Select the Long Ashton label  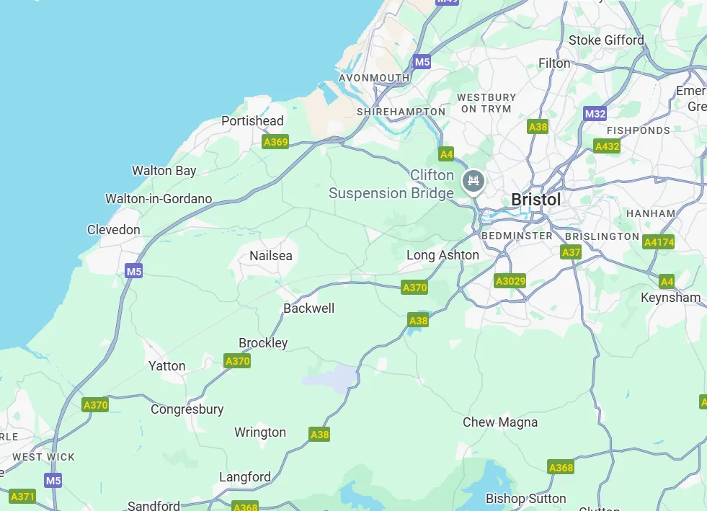click(443, 255)
